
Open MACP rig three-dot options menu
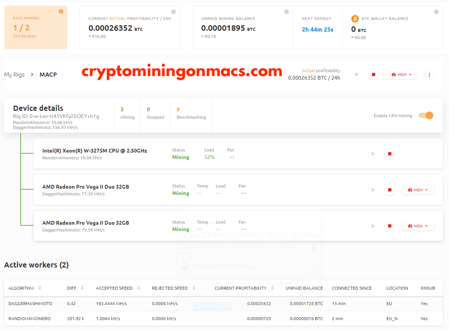pyautogui.click(x=429, y=75)
